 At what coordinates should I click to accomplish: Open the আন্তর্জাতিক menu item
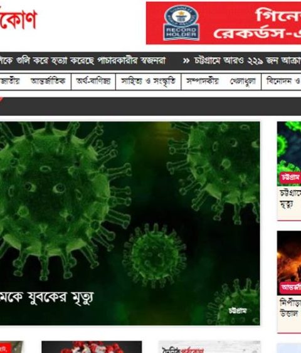[x=48, y=81]
